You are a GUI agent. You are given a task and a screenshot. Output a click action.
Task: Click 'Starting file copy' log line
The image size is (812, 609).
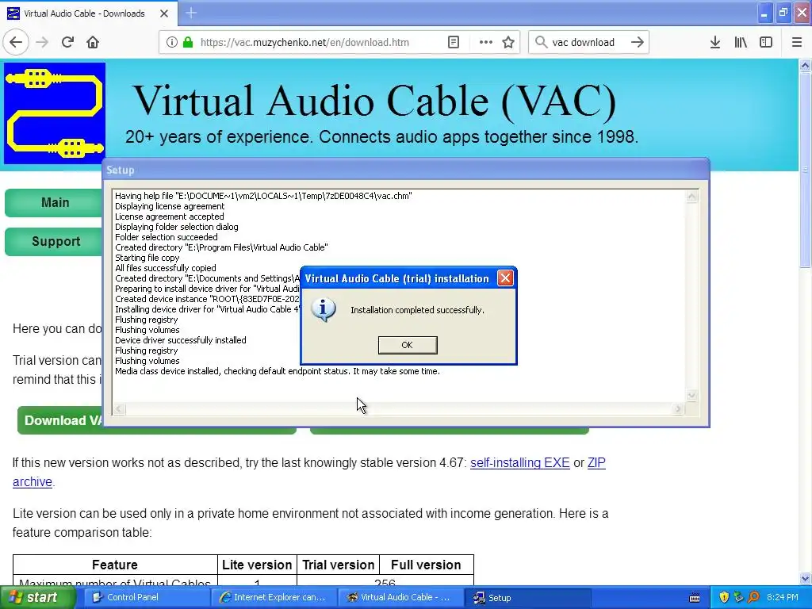[x=147, y=258]
